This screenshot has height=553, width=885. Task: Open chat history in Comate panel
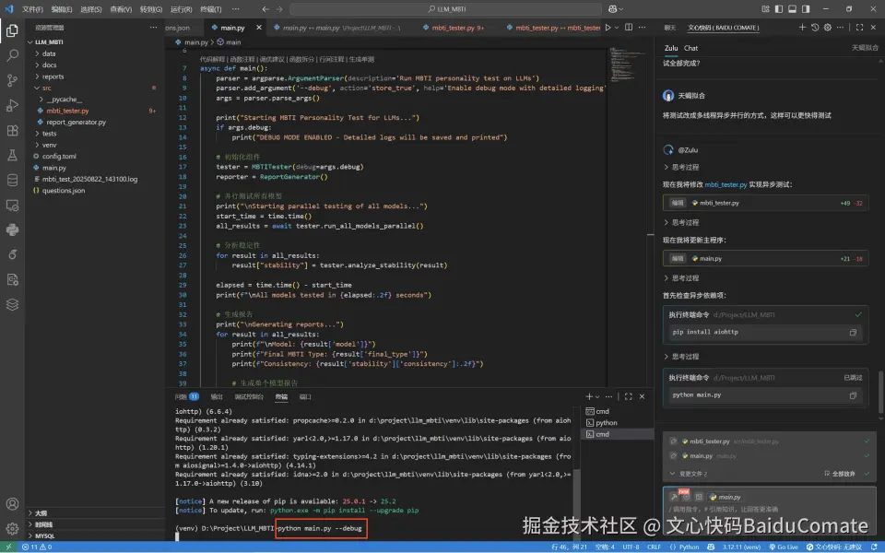(x=814, y=28)
